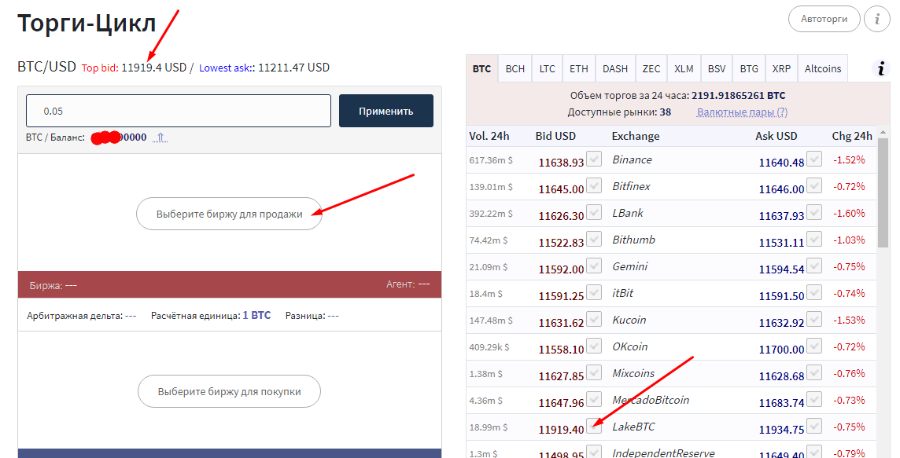
Task: Check the itBit bid checkbox
Action: (x=594, y=291)
